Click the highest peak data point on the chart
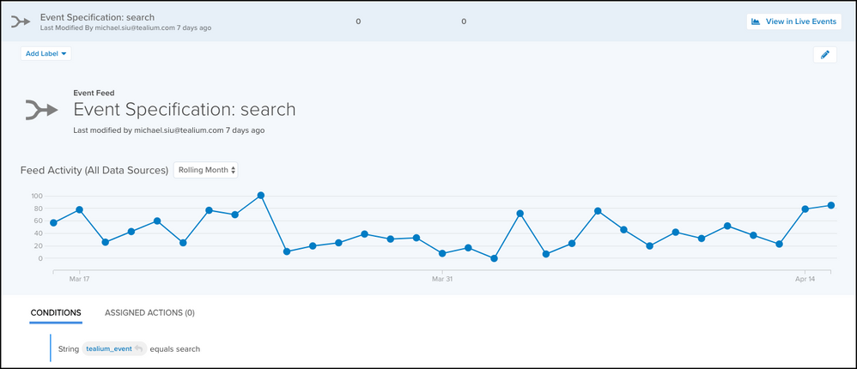 click(x=261, y=196)
